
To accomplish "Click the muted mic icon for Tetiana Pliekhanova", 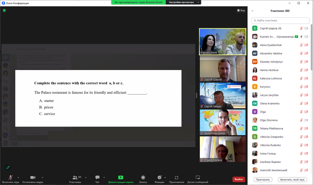I will 301,129.
